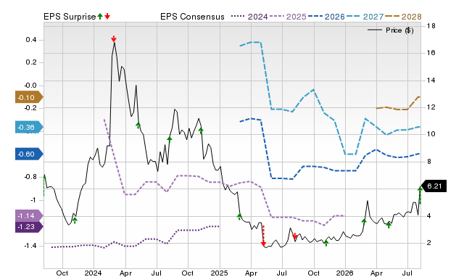Click the green up arrow in EPS Surprise legend
Viewport: 464px width, 277px height.
100,17
